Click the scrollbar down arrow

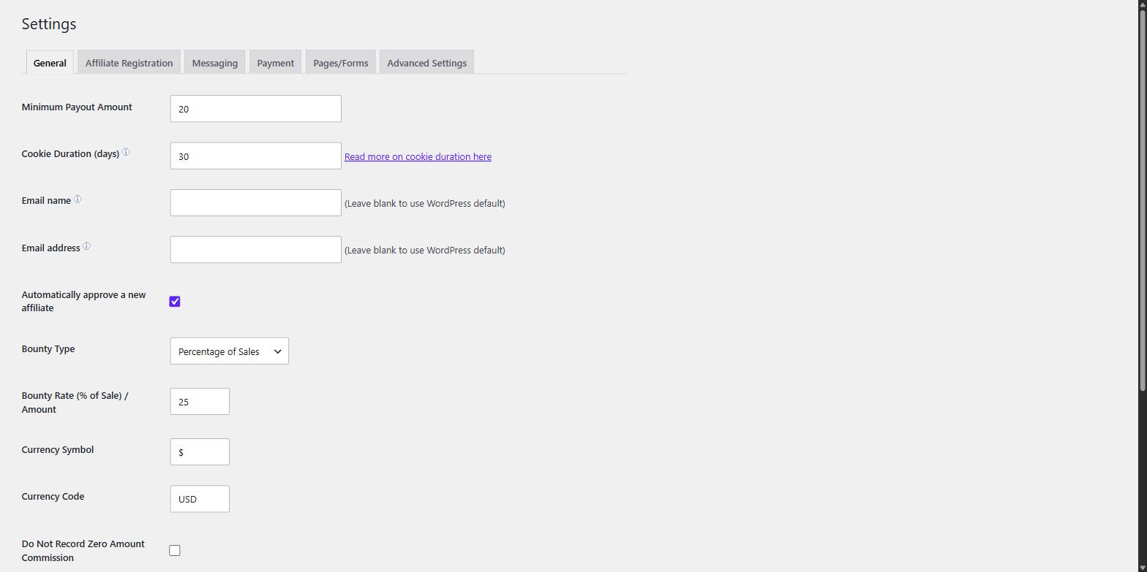[x=1143, y=567]
